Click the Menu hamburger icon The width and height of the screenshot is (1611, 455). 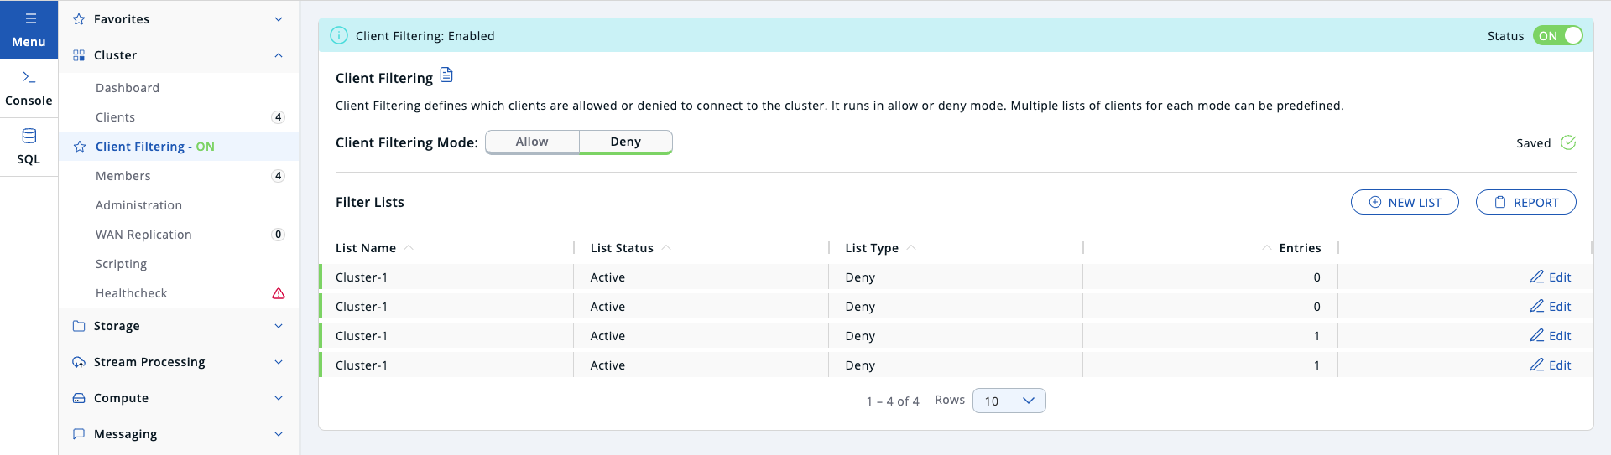(29, 18)
